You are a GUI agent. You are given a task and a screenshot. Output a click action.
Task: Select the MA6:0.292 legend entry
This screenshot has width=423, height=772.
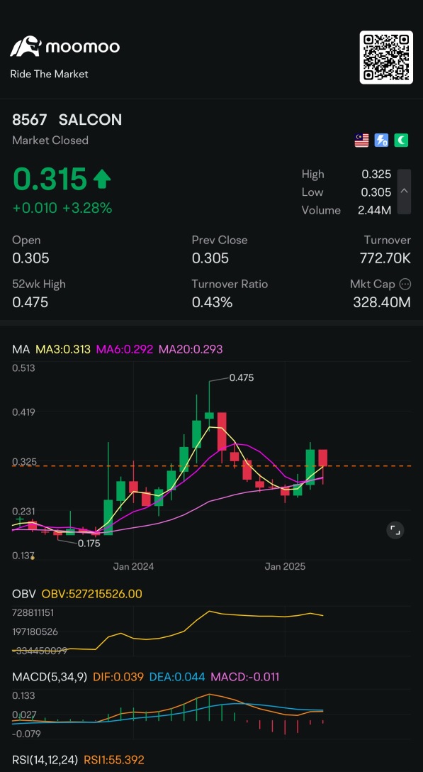pyautogui.click(x=125, y=349)
